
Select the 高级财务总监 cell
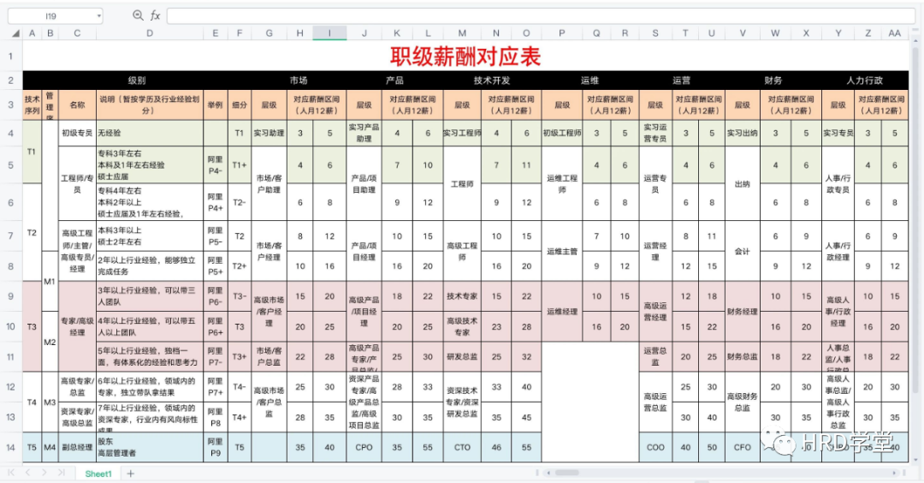(x=743, y=402)
